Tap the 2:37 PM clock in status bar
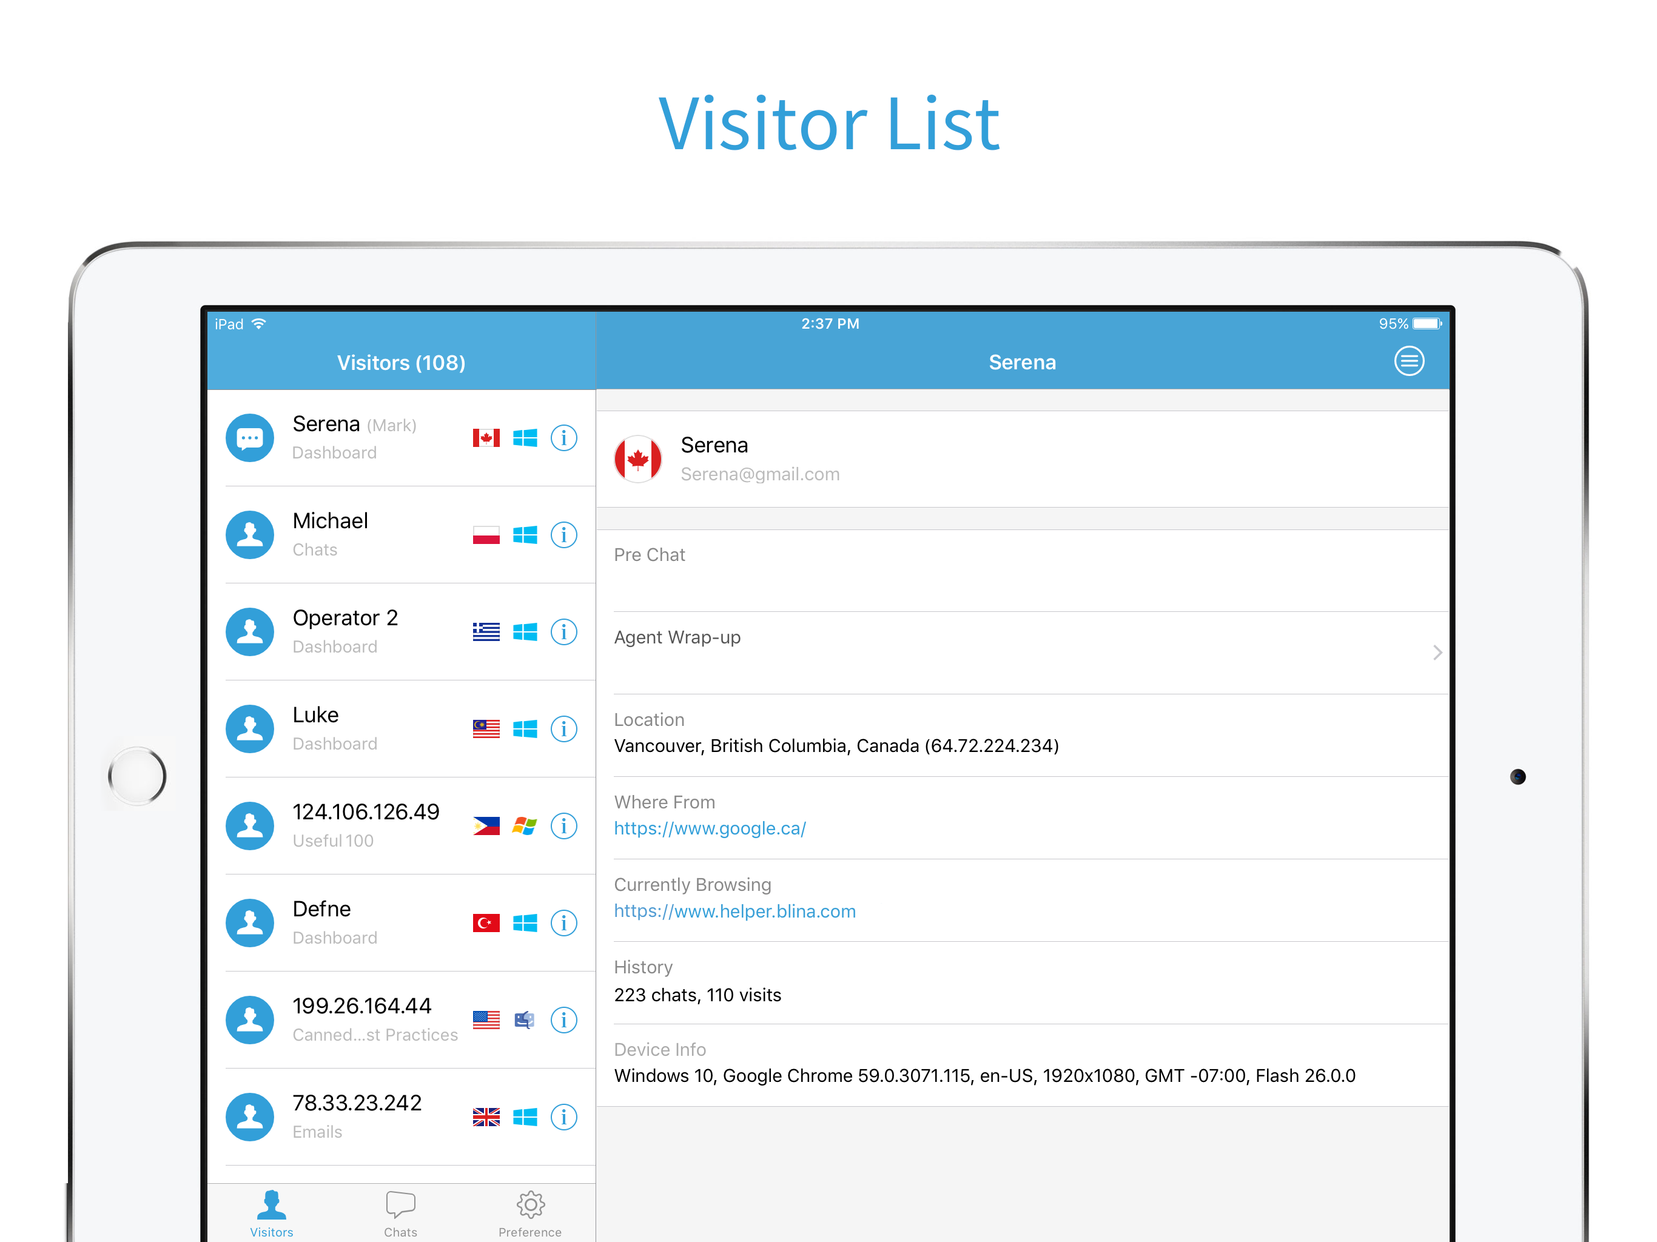Screen dimensions: 1657x1242 click(x=830, y=324)
